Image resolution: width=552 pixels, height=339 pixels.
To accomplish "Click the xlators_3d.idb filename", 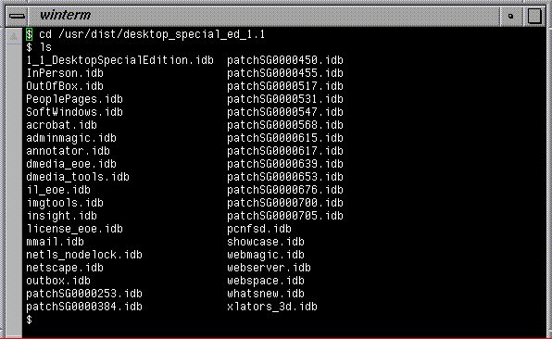I will coord(272,307).
